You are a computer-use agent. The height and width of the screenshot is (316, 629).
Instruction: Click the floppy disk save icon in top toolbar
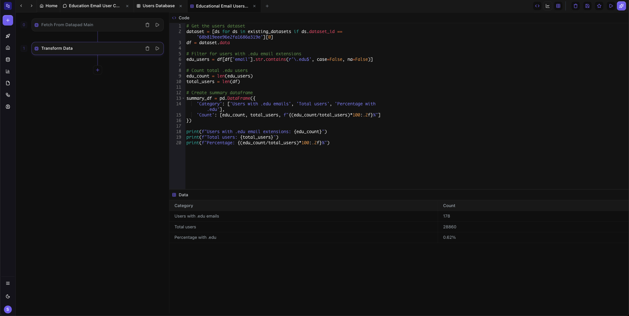(x=587, y=6)
